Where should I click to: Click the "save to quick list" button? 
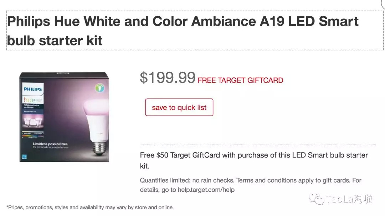(179, 108)
